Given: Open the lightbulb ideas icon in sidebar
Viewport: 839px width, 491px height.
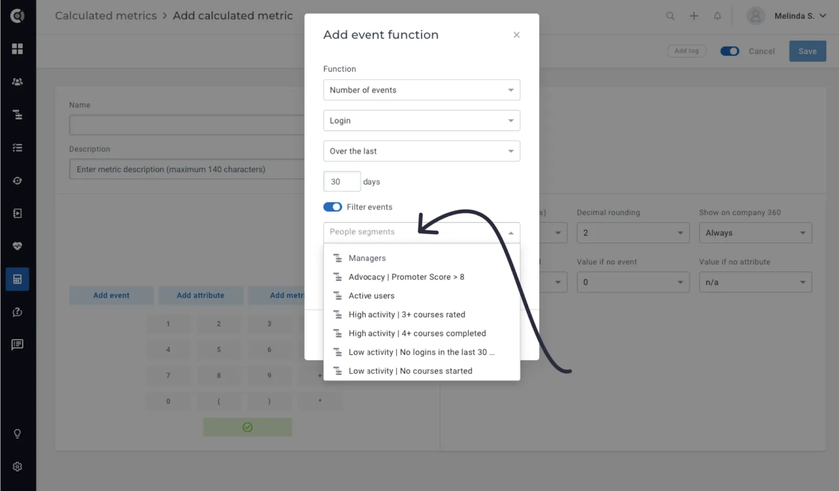Looking at the screenshot, I should (x=17, y=434).
